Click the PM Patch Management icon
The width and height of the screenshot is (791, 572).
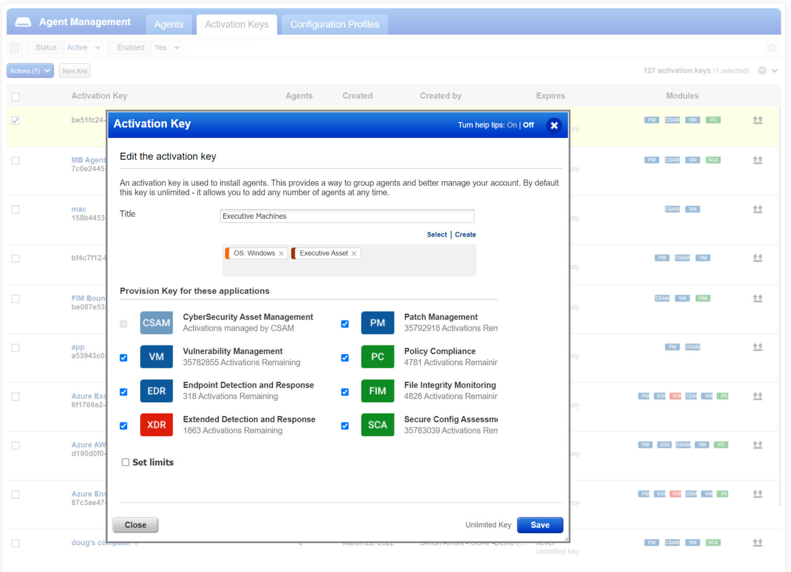(377, 323)
